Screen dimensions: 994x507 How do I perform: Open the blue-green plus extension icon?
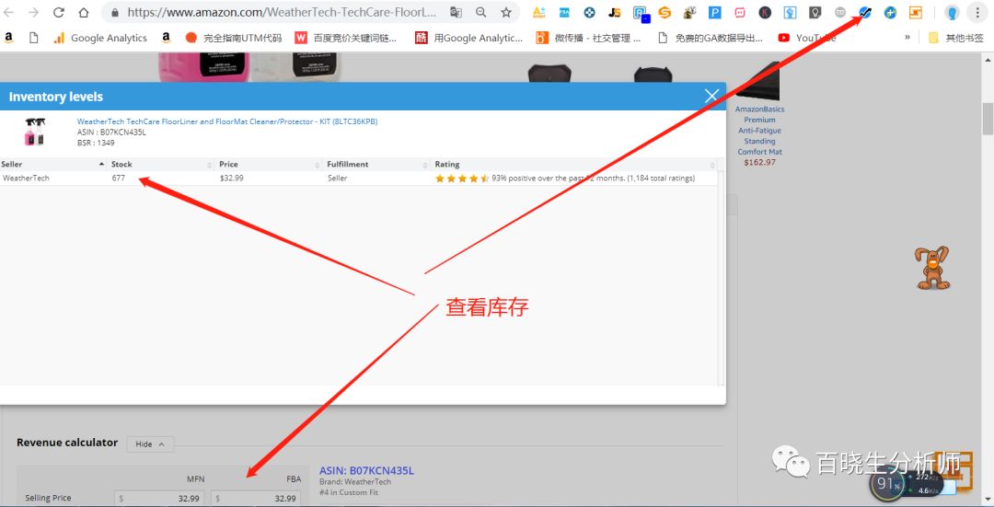(x=891, y=12)
